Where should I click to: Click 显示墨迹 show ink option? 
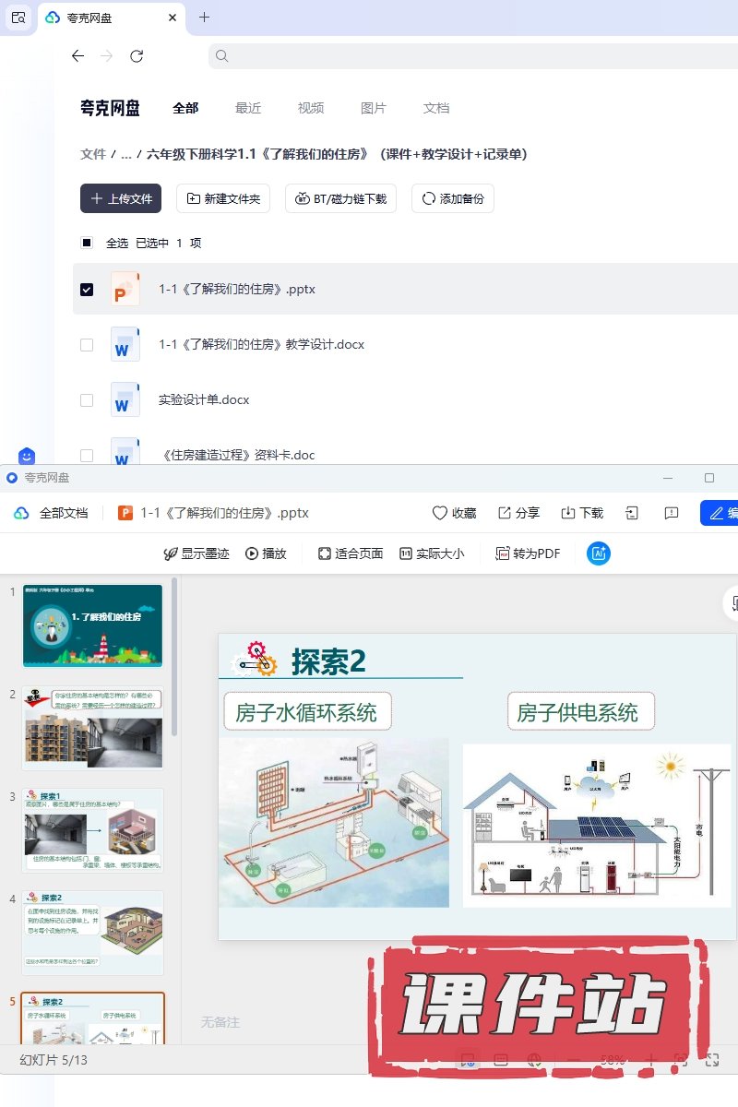pyautogui.click(x=196, y=553)
